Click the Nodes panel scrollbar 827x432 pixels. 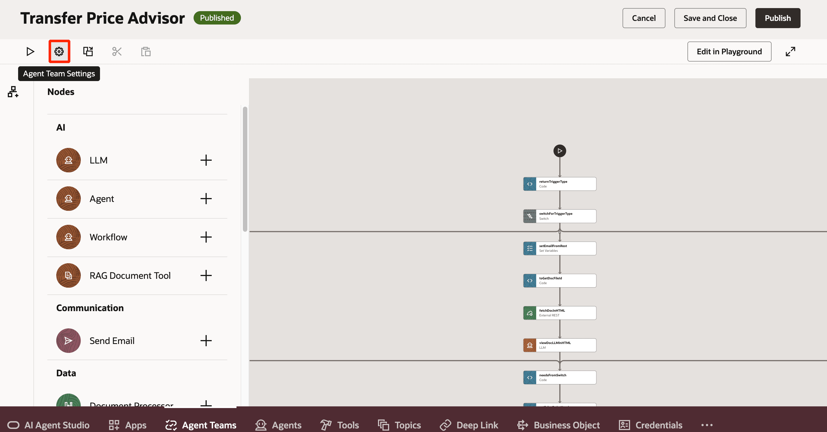click(x=245, y=169)
